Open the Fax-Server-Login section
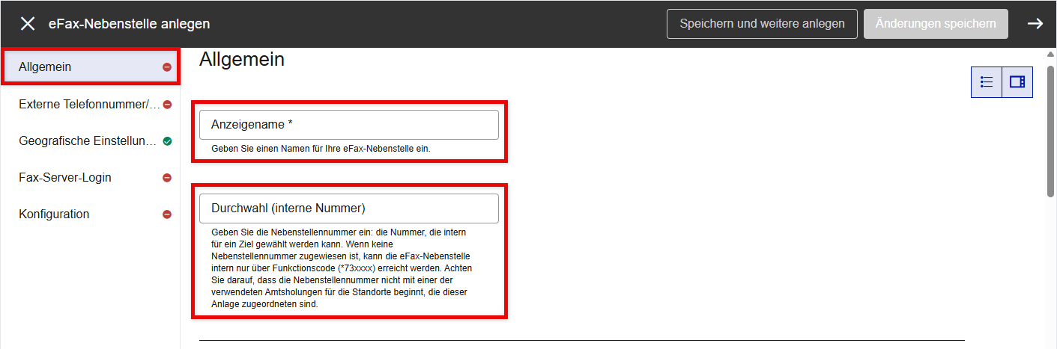Image resolution: width=1057 pixels, height=349 pixels. pos(65,178)
